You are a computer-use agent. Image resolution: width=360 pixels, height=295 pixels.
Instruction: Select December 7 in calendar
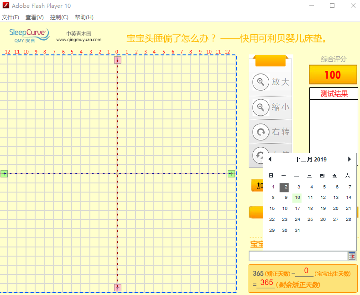pos(350,187)
